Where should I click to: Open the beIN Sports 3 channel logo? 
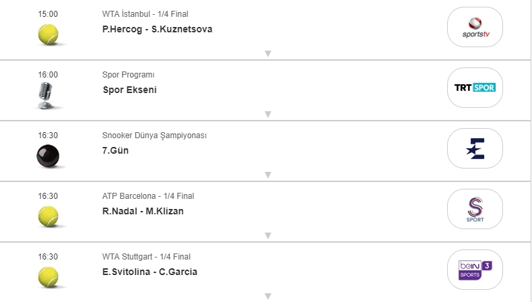tap(475, 269)
